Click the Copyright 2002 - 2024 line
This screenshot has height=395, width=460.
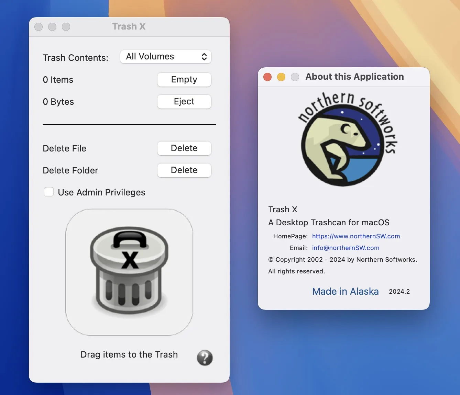click(343, 260)
